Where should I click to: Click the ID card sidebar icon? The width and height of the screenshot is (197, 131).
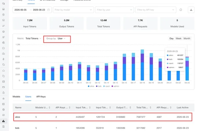pyautogui.click(x=4, y=115)
